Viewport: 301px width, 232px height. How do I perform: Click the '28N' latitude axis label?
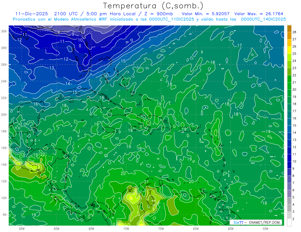(x=4, y=48)
